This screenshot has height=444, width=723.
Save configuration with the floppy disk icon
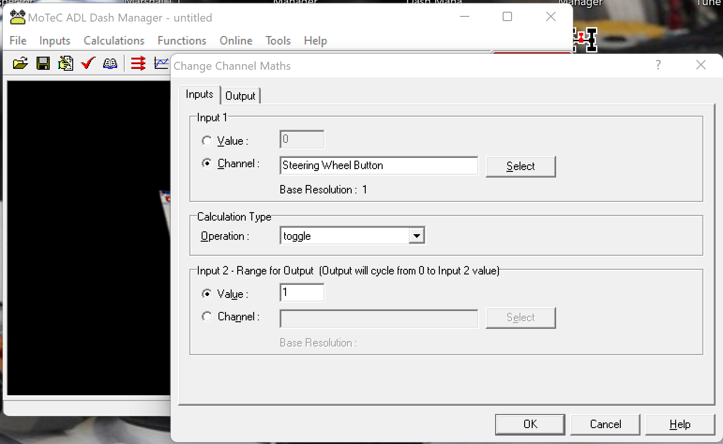[43, 63]
